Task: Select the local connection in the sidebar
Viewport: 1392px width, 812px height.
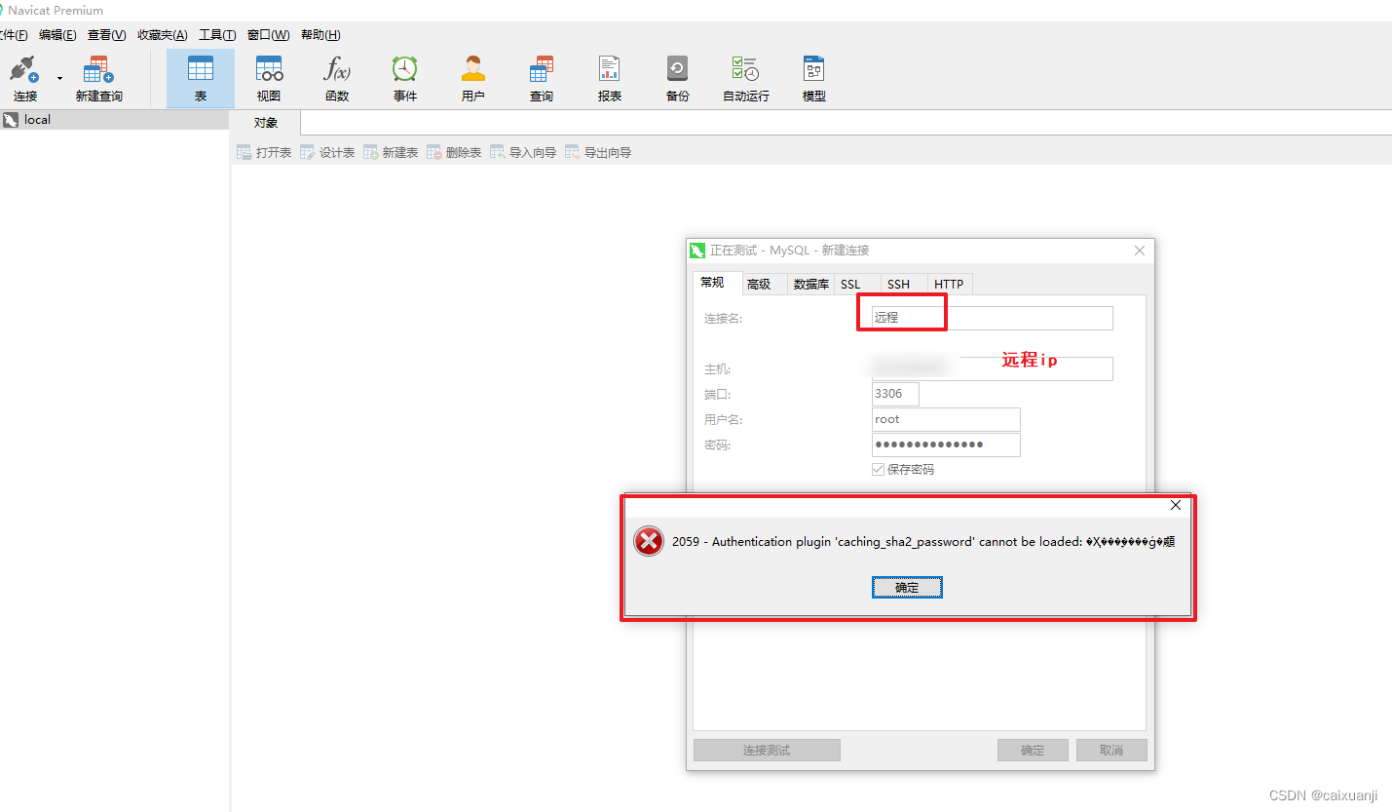Action: pyautogui.click(x=114, y=120)
